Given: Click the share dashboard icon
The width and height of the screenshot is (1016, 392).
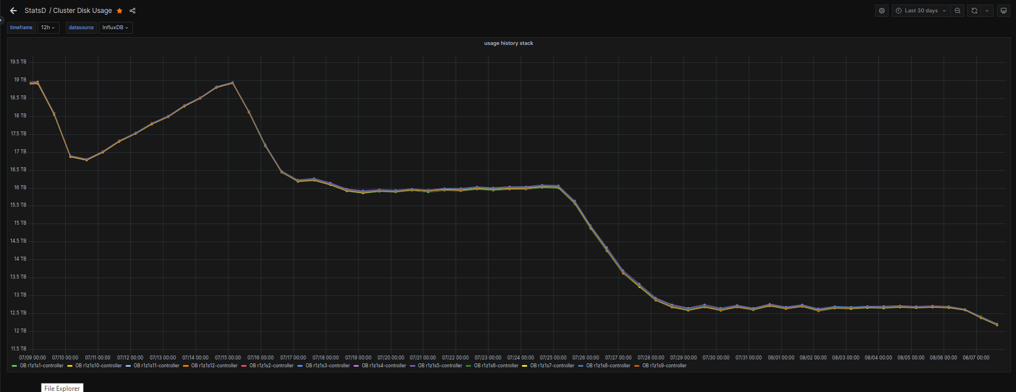Looking at the screenshot, I should (x=132, y=11).
